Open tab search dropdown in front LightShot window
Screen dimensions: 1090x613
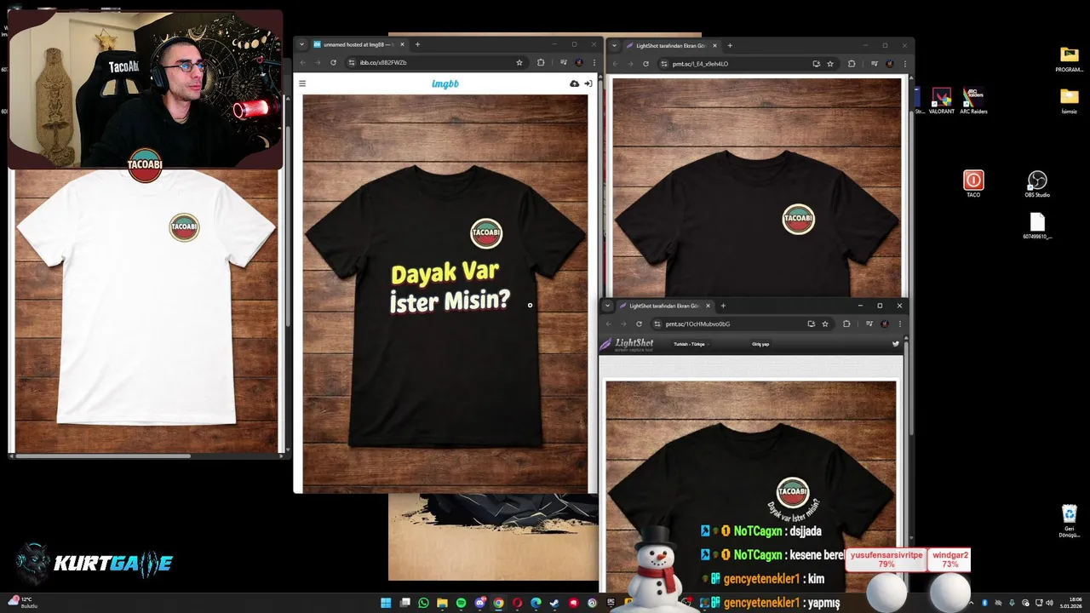coord(607,306)
